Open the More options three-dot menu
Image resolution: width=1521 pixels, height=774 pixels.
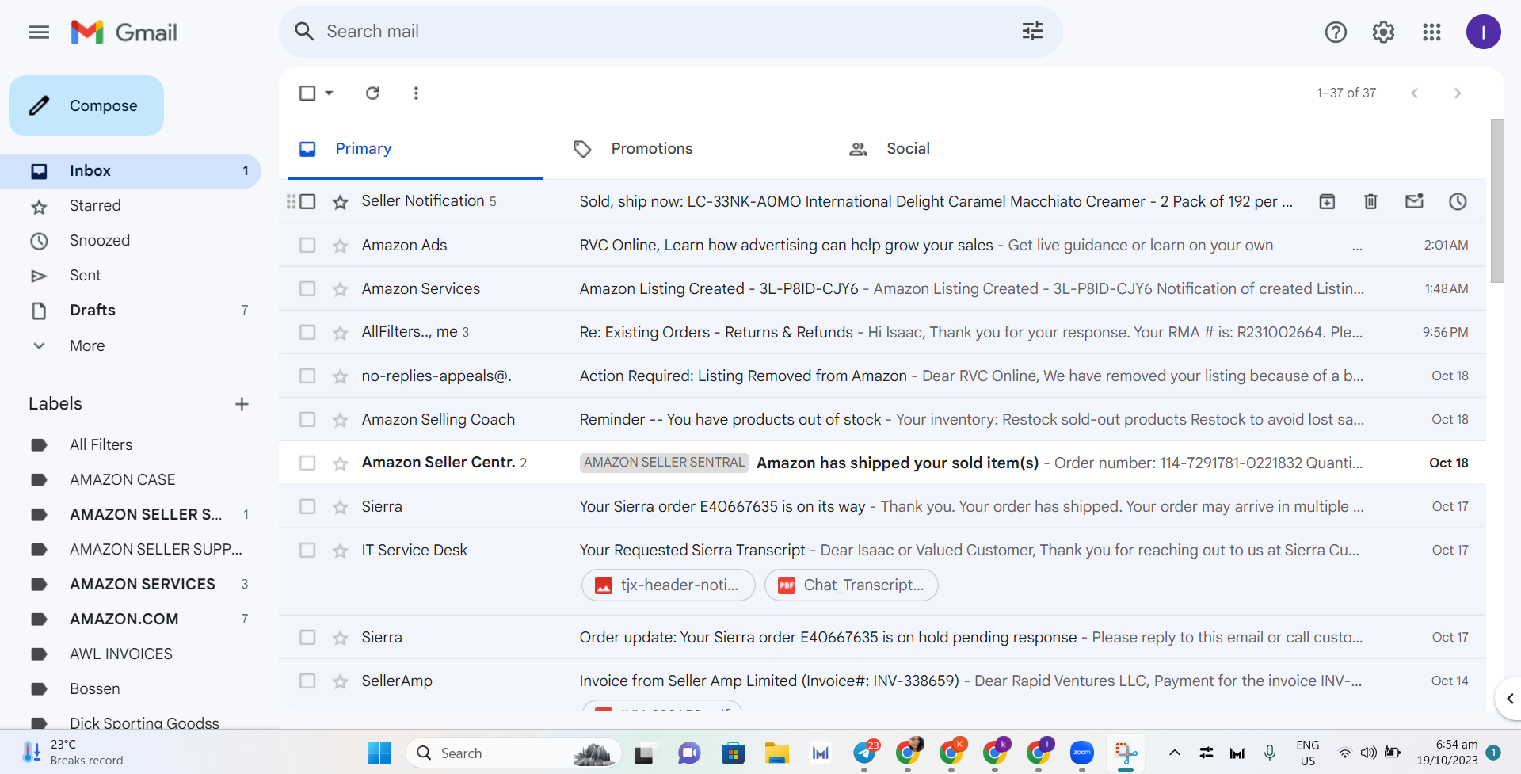(416, 93)
